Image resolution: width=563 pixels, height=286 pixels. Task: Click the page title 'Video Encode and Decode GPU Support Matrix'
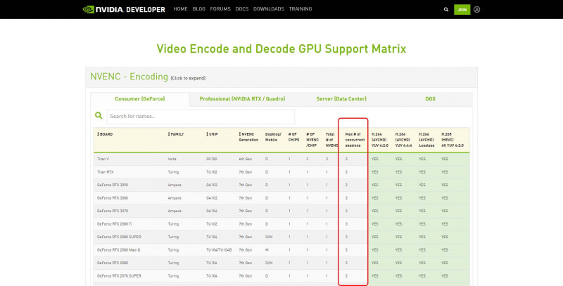(x=281, y=48)
